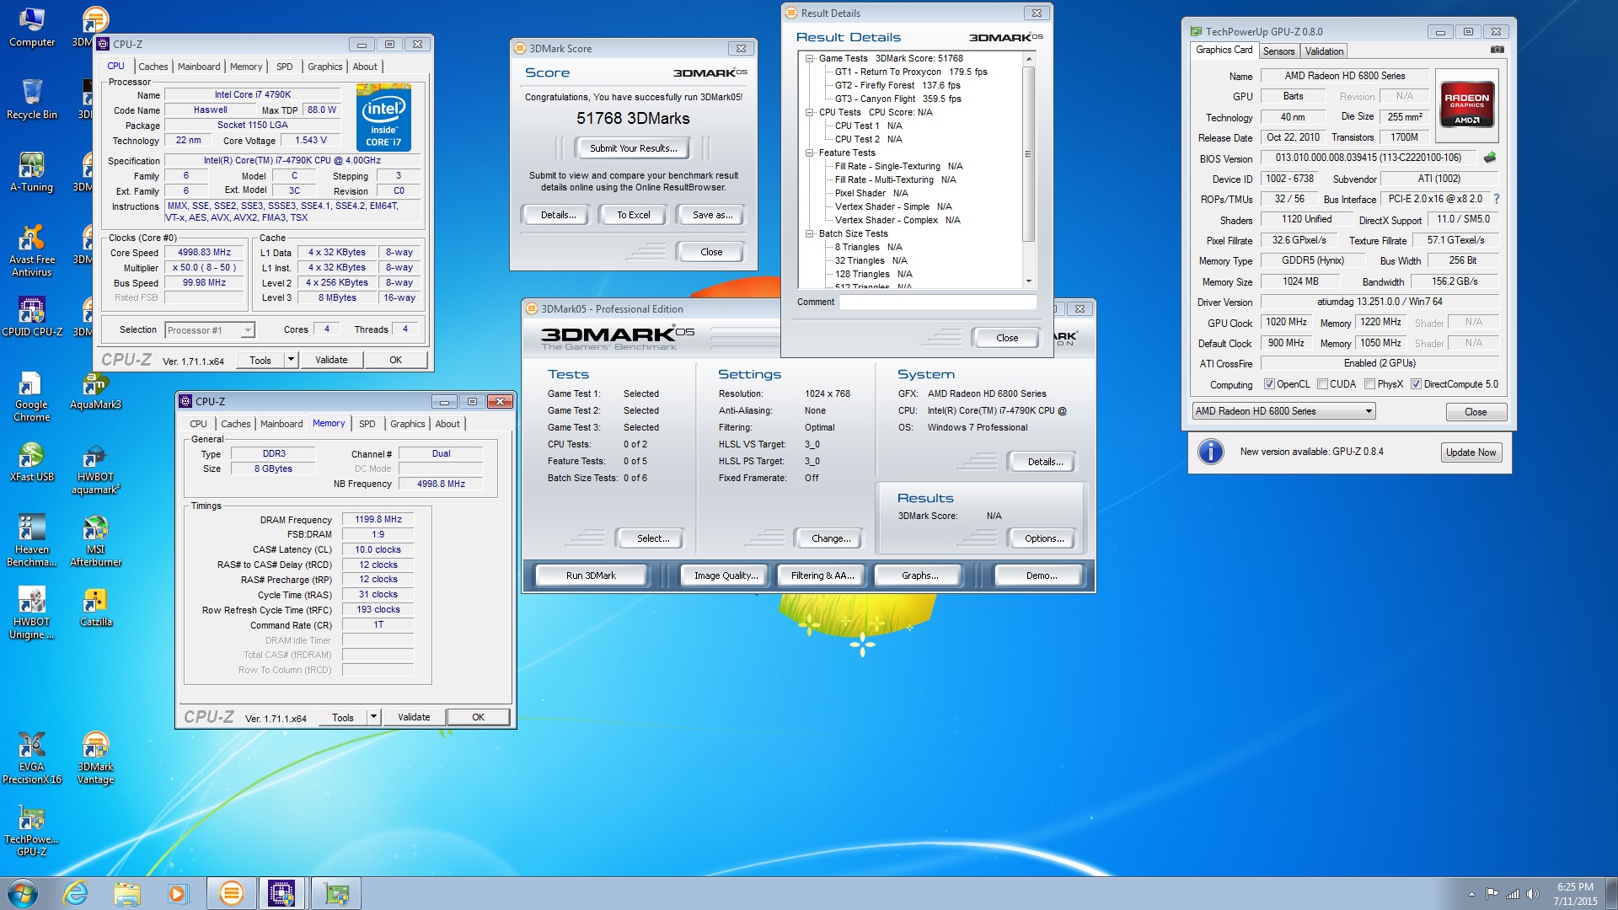Open SPD tab in Memory CPU-Z window
The width and height of the screenshot is (1618, 910).
pyautogui.click(x=367, y=424)
